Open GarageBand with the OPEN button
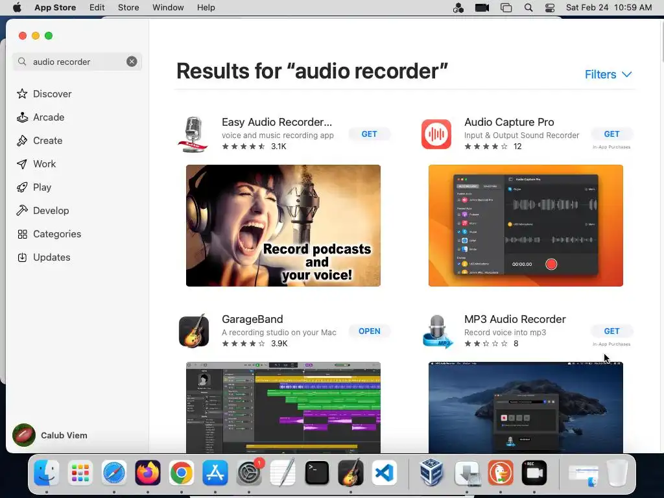This screenshot has width=664, height=498. (x=369, y=331)
